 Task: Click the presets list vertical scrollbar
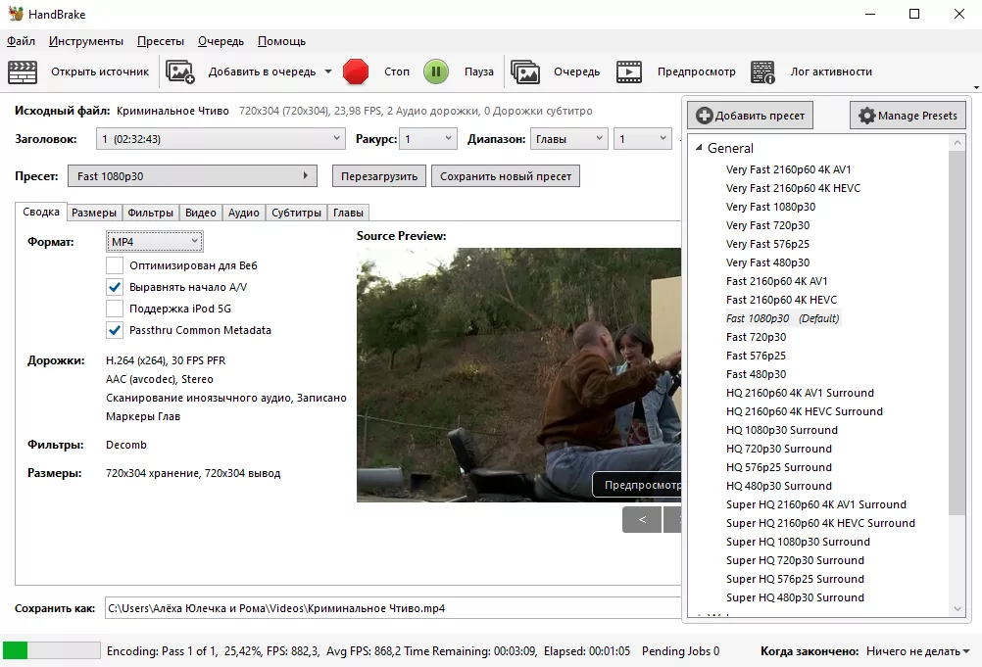click(957, 332)
